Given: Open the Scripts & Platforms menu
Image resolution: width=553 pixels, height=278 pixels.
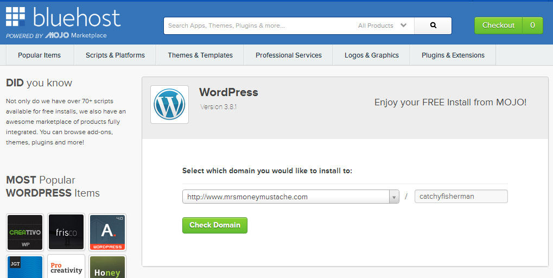Looking at the screenshot, I should click(x=115, y=55).
